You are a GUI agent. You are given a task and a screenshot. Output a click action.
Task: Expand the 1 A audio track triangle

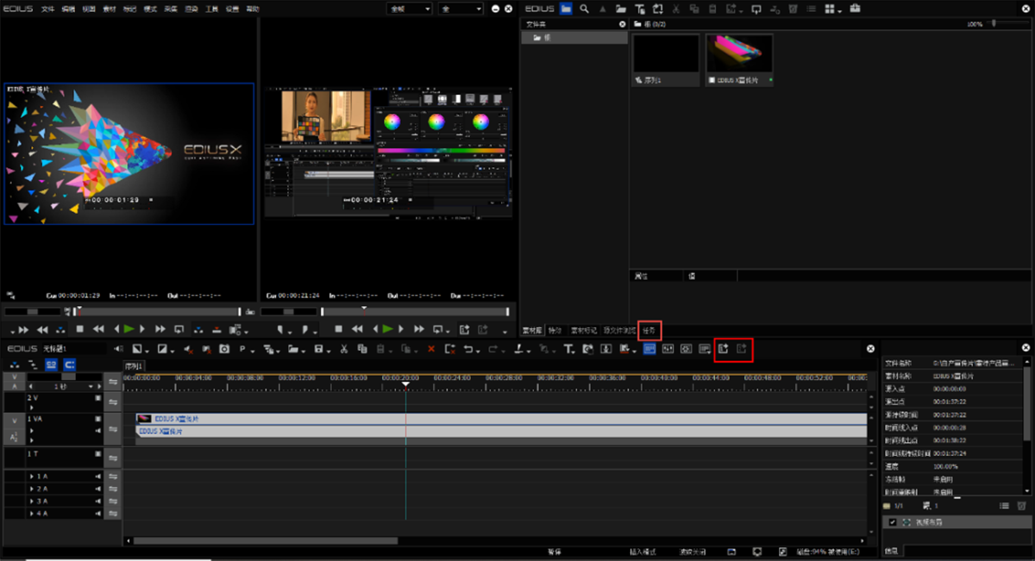click(32, 477)
